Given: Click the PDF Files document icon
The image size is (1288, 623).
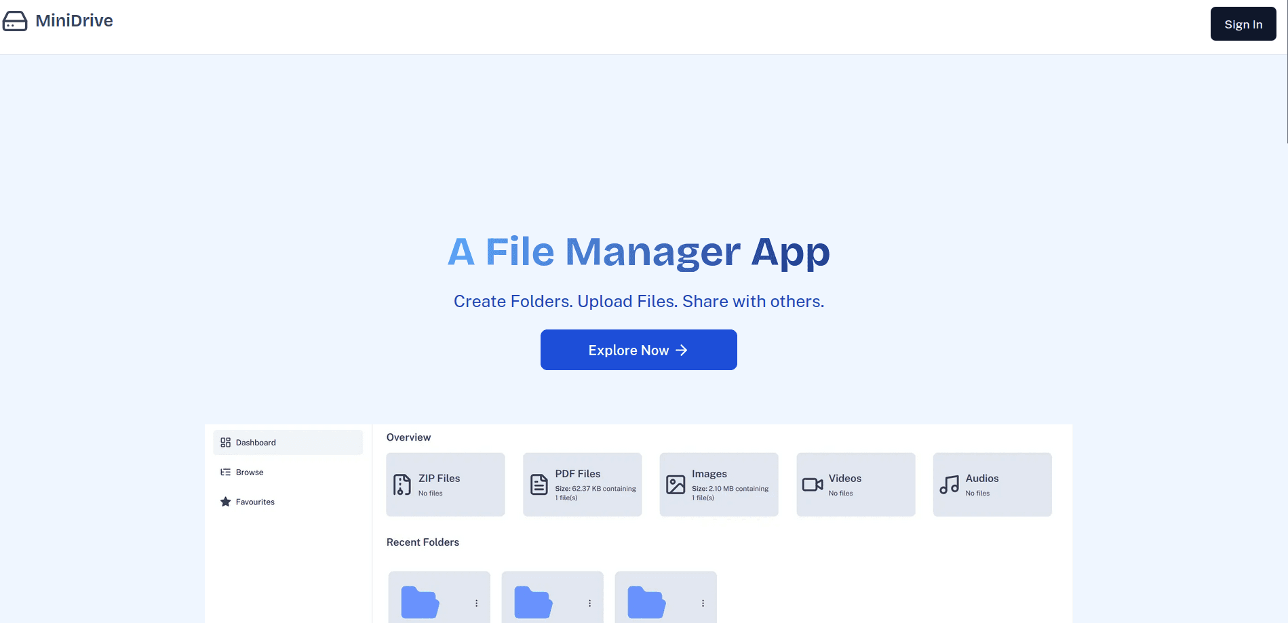Looking at the screenshot, I should pos(539,485).
